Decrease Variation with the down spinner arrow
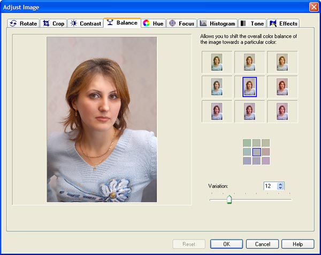The width and height of the screenshot is (321, 255). tap(280, 188)
